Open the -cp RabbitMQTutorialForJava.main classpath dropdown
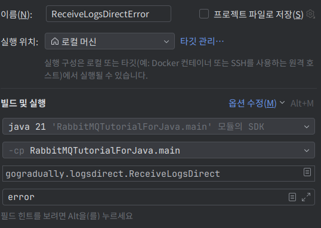 coord(159,150)
